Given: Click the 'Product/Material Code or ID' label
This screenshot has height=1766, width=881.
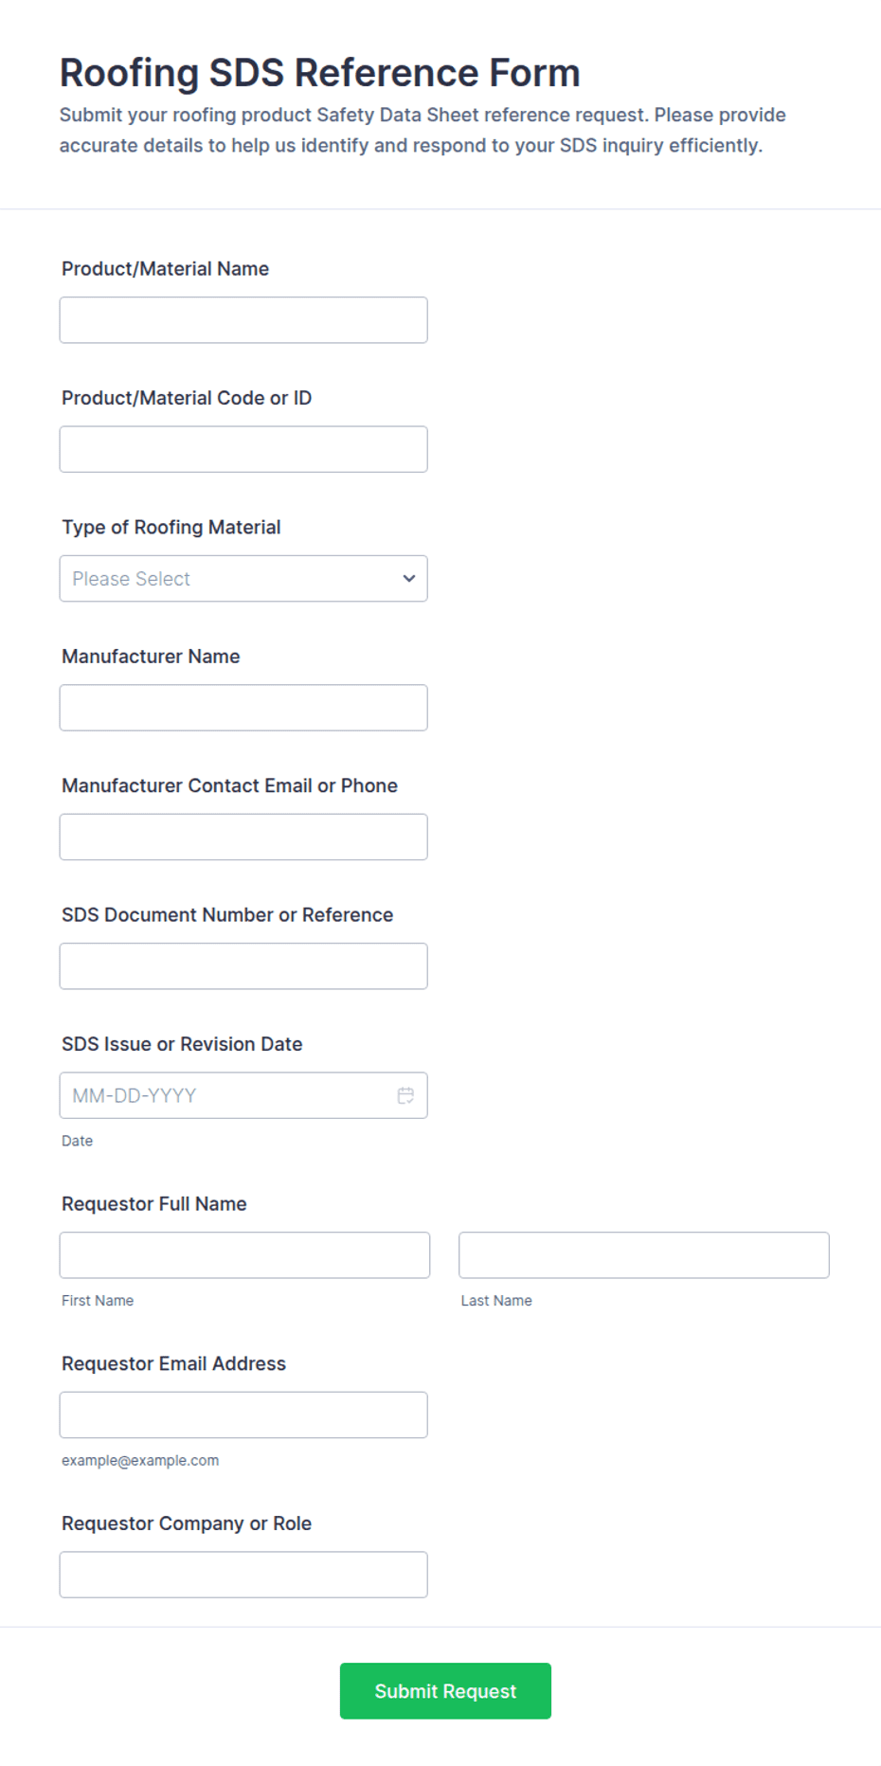Looking at the screenshot, I should pos(187,398).
